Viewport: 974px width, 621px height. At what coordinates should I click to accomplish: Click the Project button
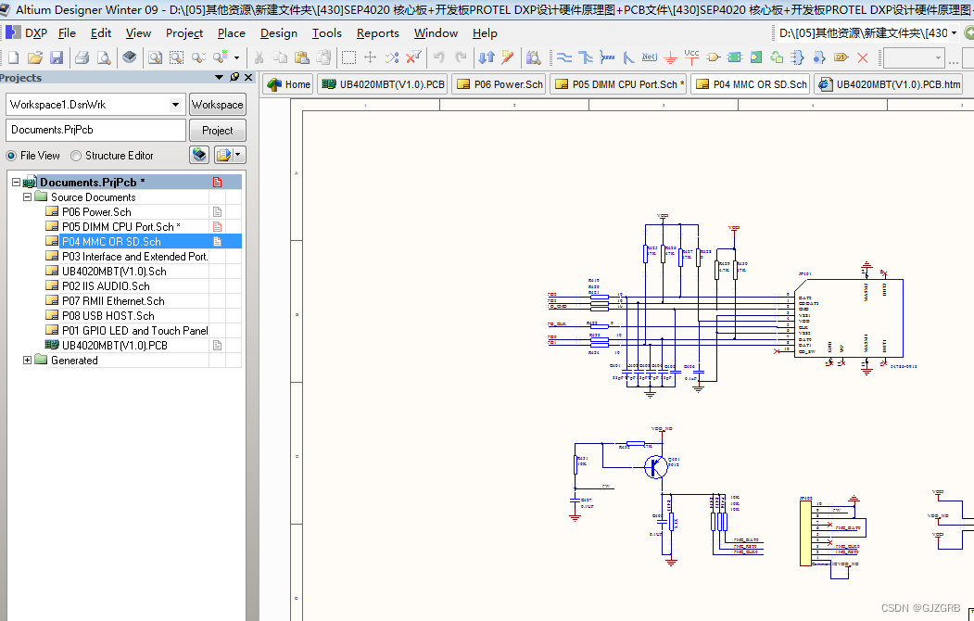[217, 131]
